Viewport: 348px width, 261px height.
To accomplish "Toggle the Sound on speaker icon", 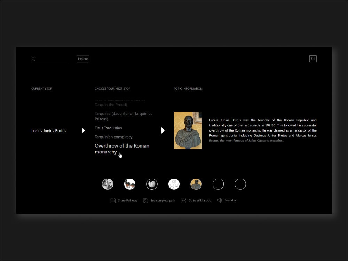I will point(220,200).
